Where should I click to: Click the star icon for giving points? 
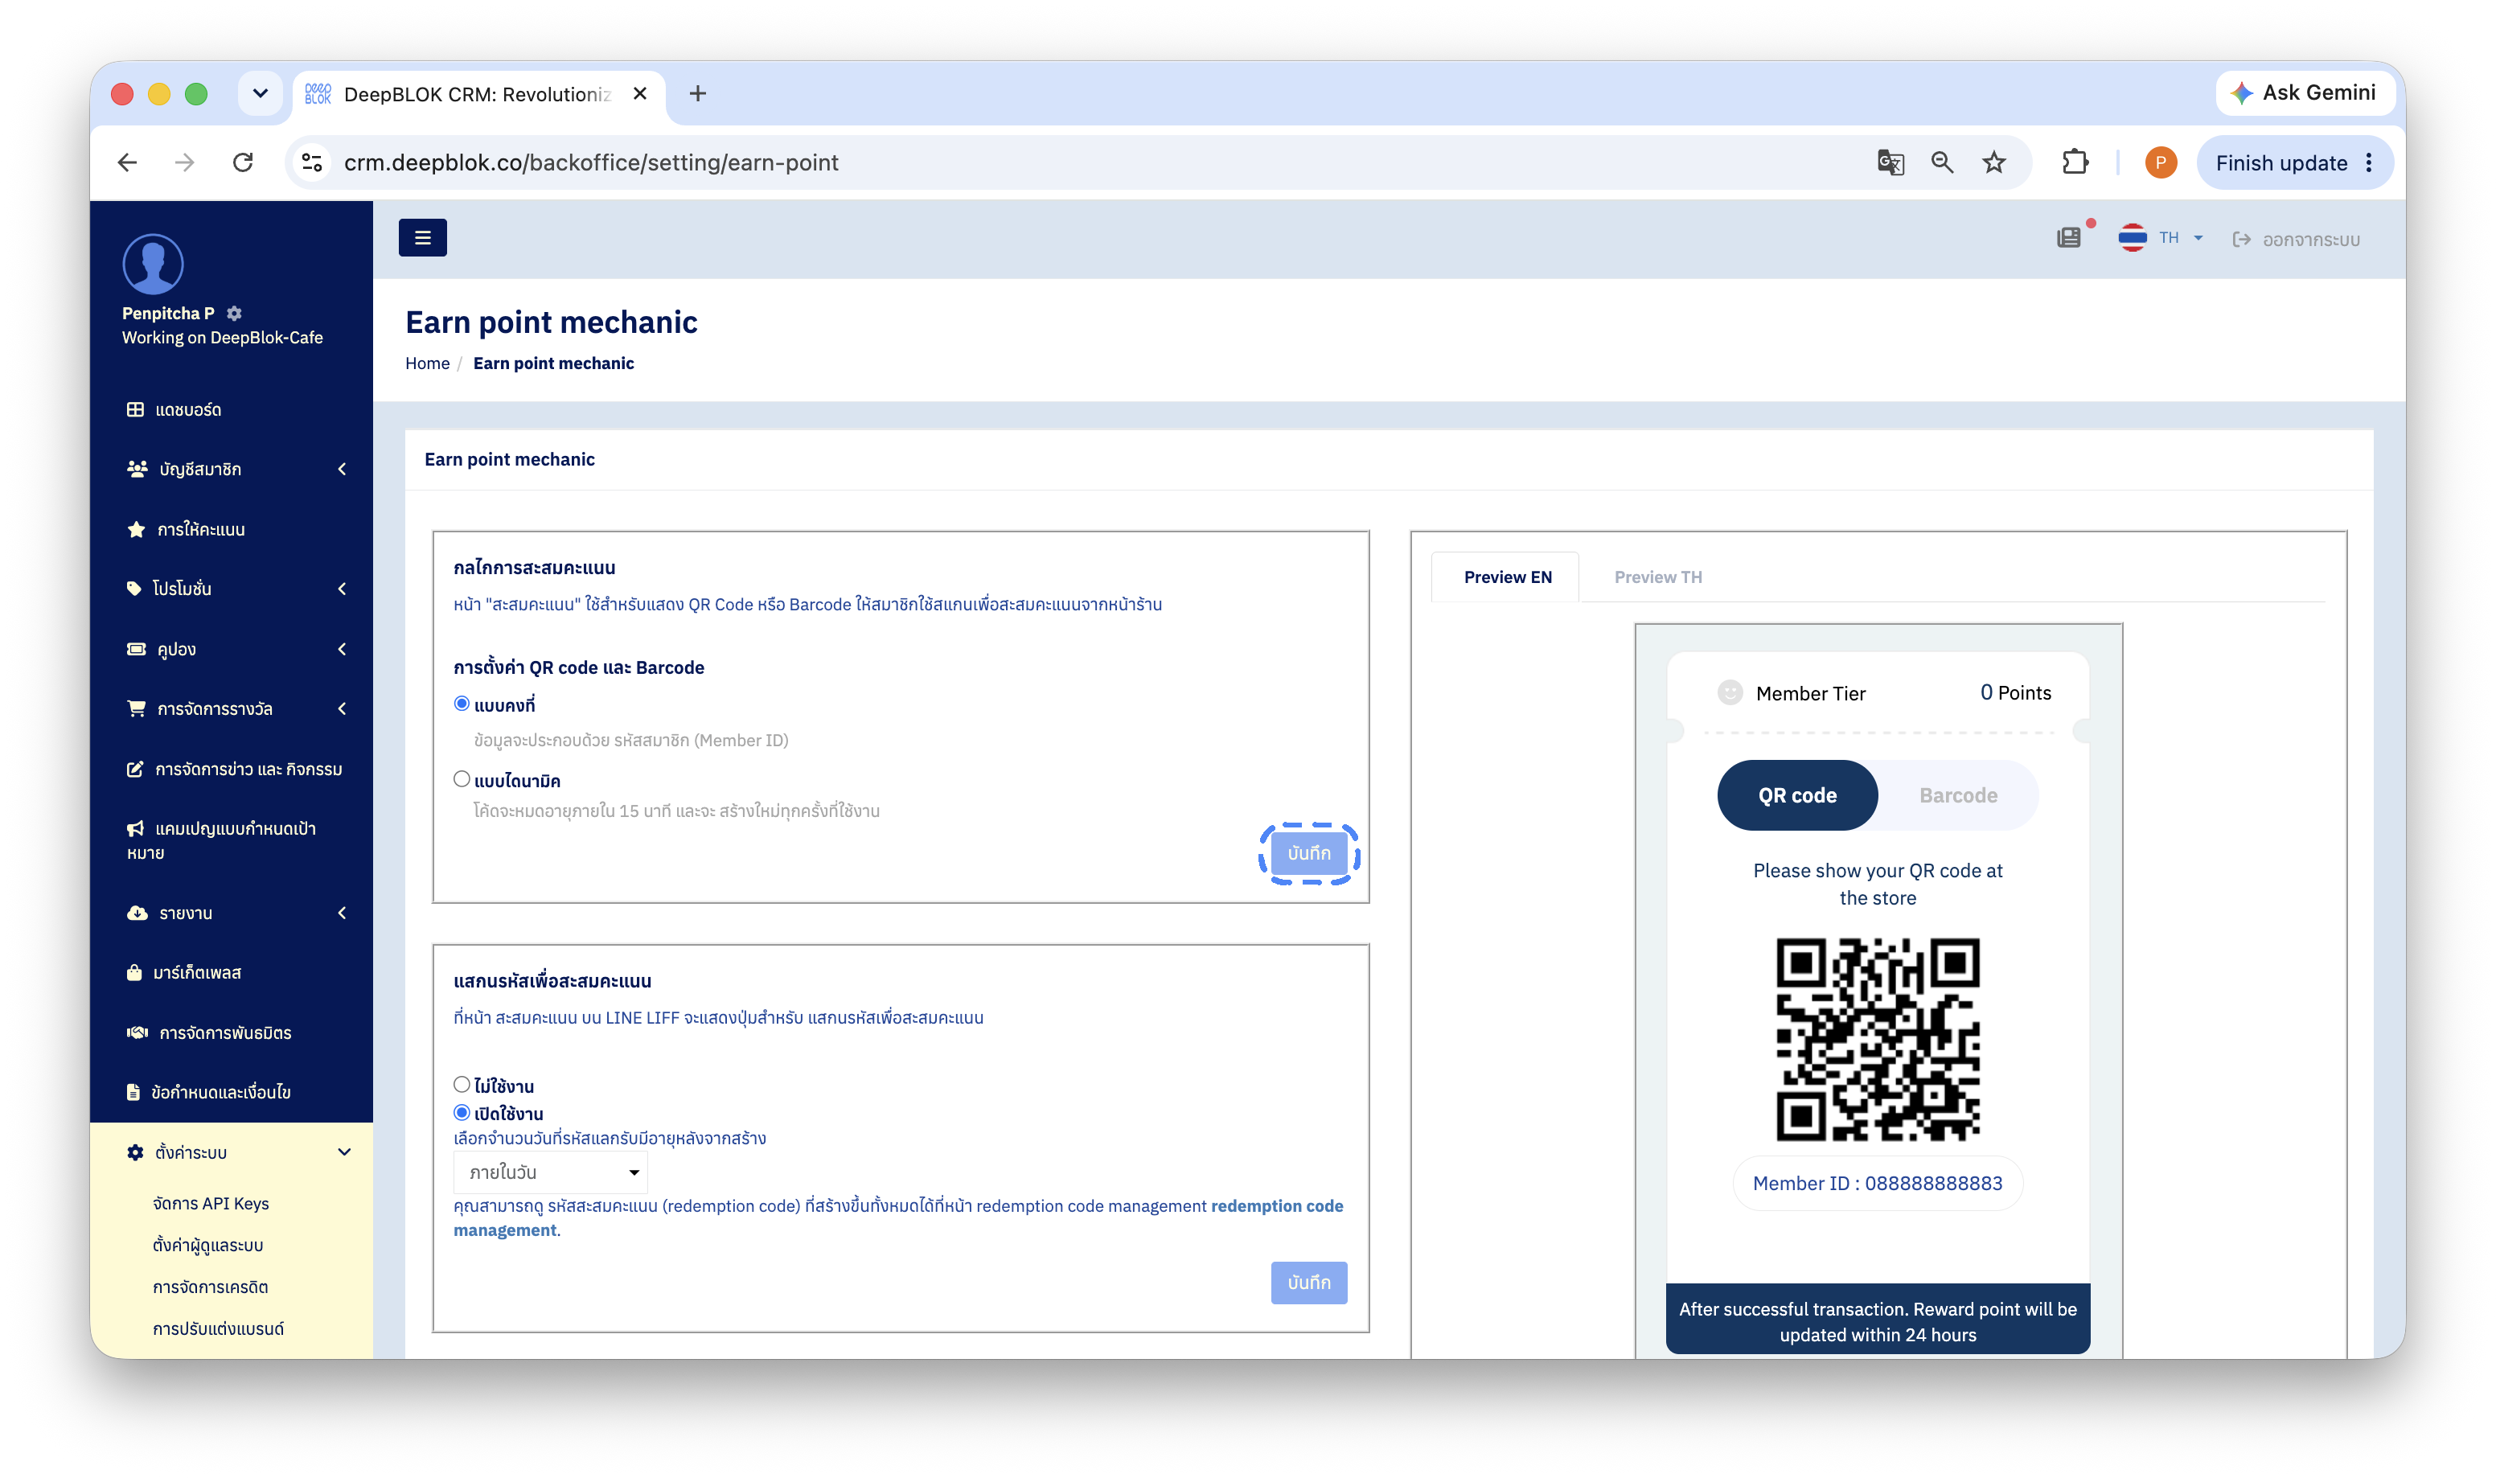(x=137, y=529)
